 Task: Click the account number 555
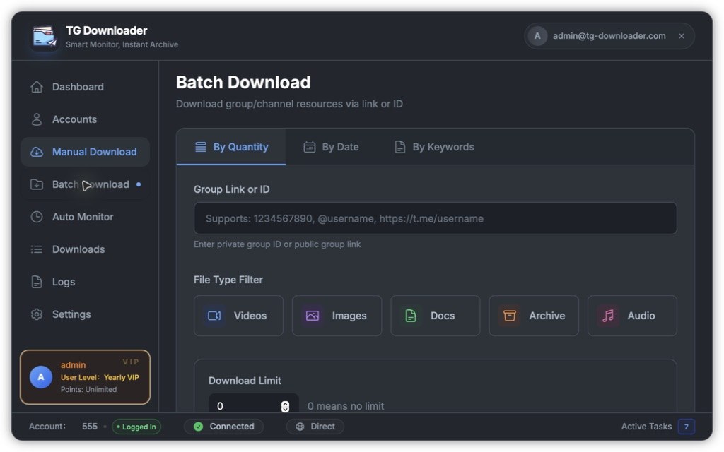coord(90,427)
